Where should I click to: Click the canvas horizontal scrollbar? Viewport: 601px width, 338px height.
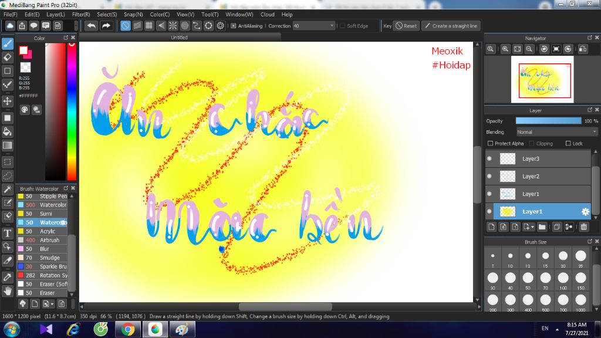286,306
